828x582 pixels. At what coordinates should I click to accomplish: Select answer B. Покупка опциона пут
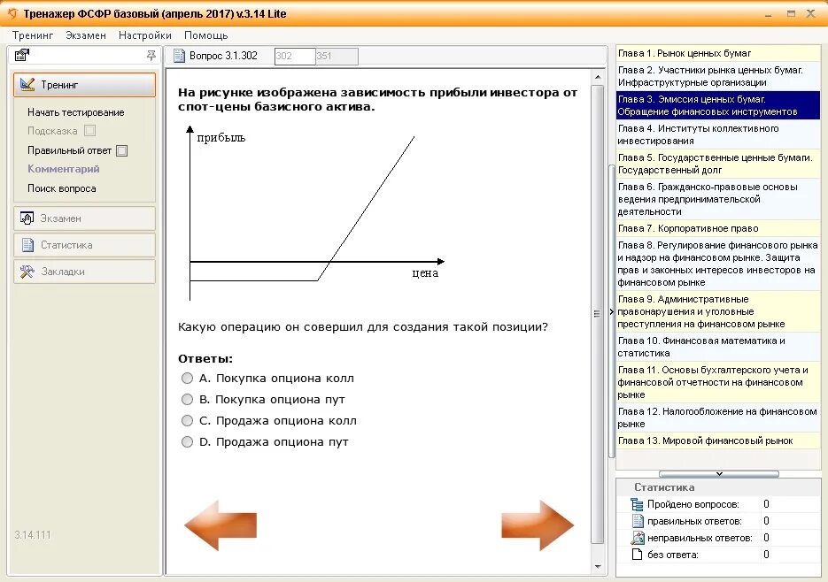pyautogui.click(x=187, y=400)
